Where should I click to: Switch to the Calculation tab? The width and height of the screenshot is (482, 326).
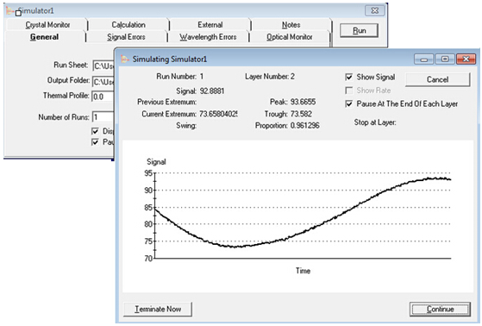(128, 25)
